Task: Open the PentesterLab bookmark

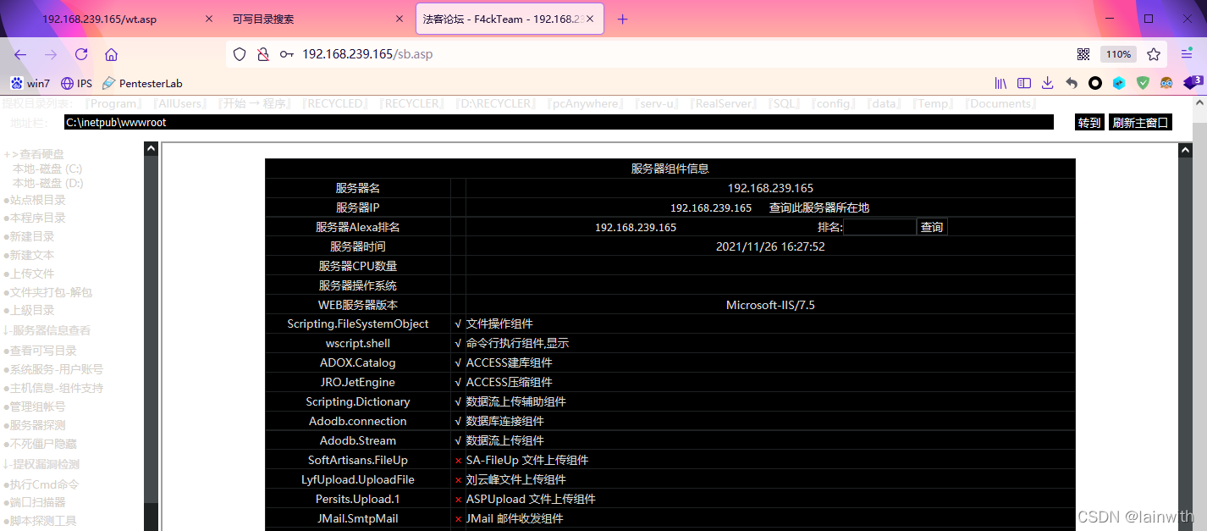Action: (x=142, y=84)
